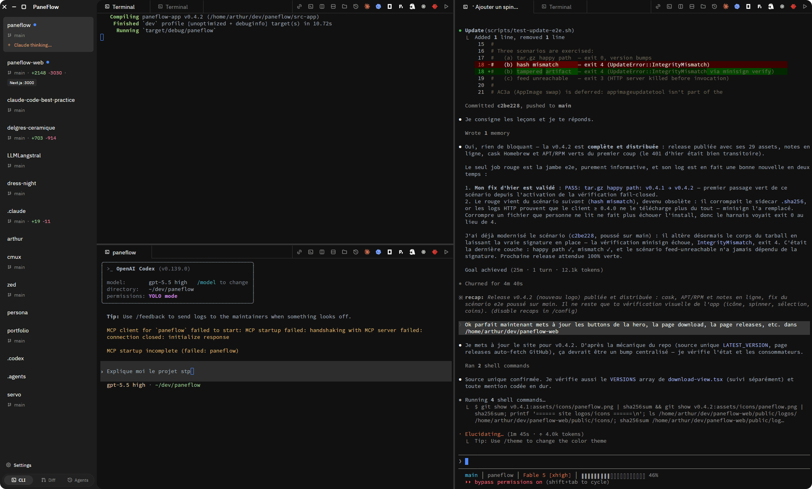Open new terminal icon in right pane toolbar
The width and height of the screenshot is (812, 489).
pos(669,7)
